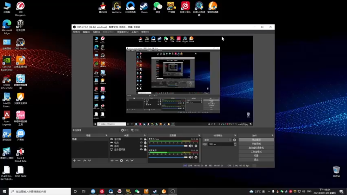Image resolution: width=347 pixels, height=195 pixels.
Task: Open GeForce Experience desktop icon
Action: [x=7, y=64]
